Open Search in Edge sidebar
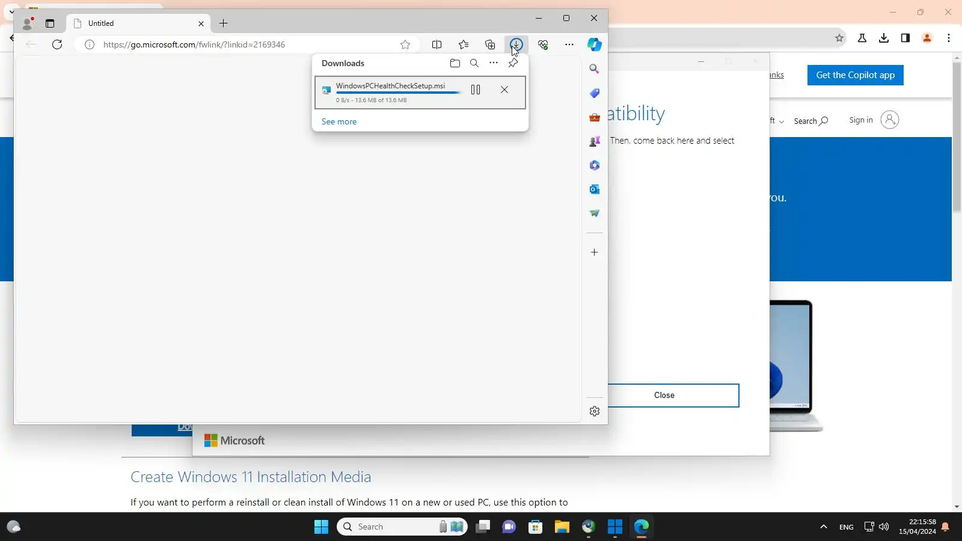The image size is (962, 541). [x=595, y=69]
